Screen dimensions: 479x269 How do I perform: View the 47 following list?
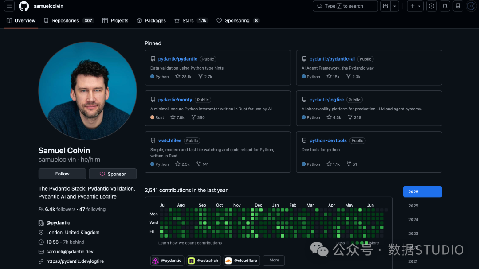click(x=93, y=209)
